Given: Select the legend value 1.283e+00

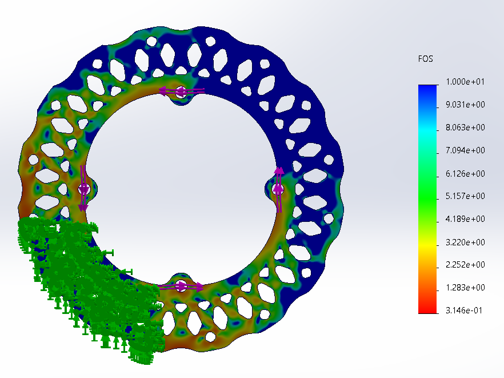Looking at the screenshot, I should coord(465,287).
